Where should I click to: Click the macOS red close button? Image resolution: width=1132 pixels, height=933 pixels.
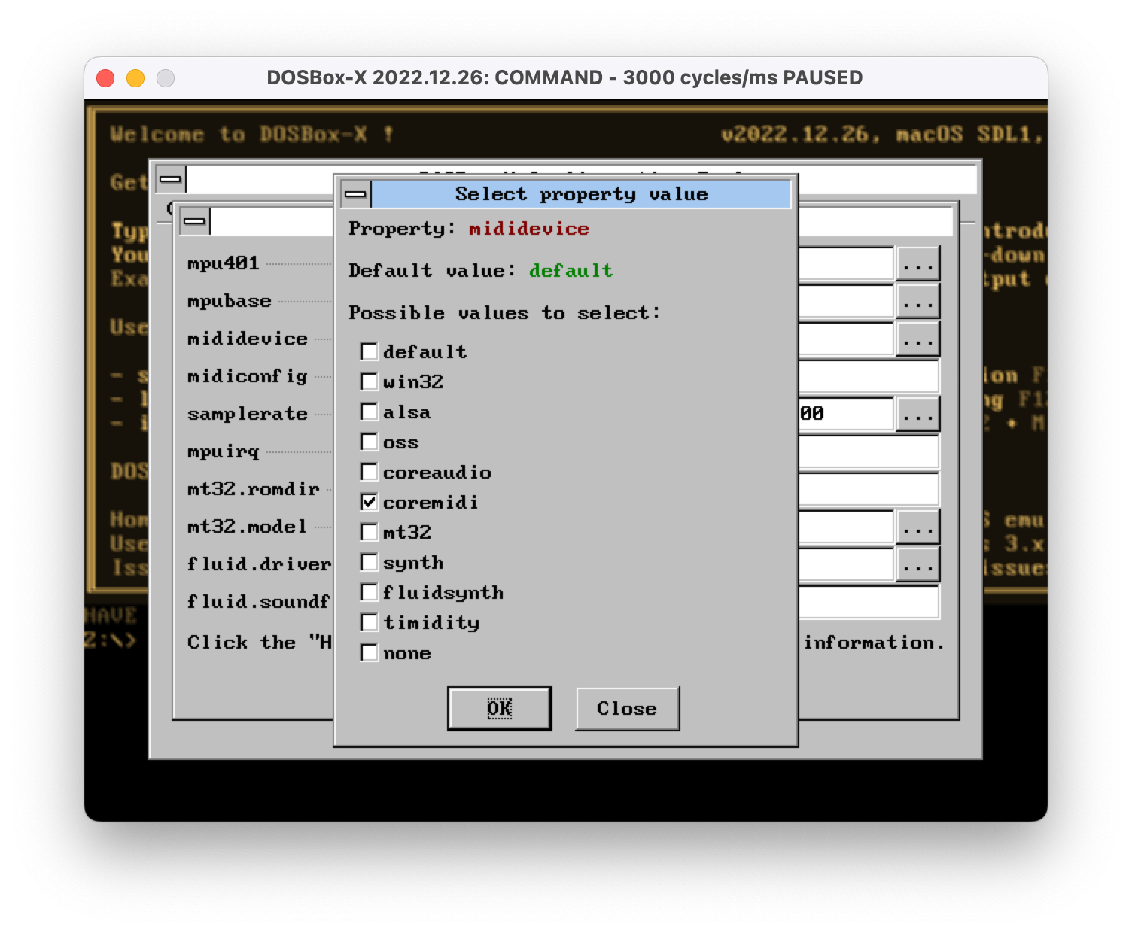point(105,78)
